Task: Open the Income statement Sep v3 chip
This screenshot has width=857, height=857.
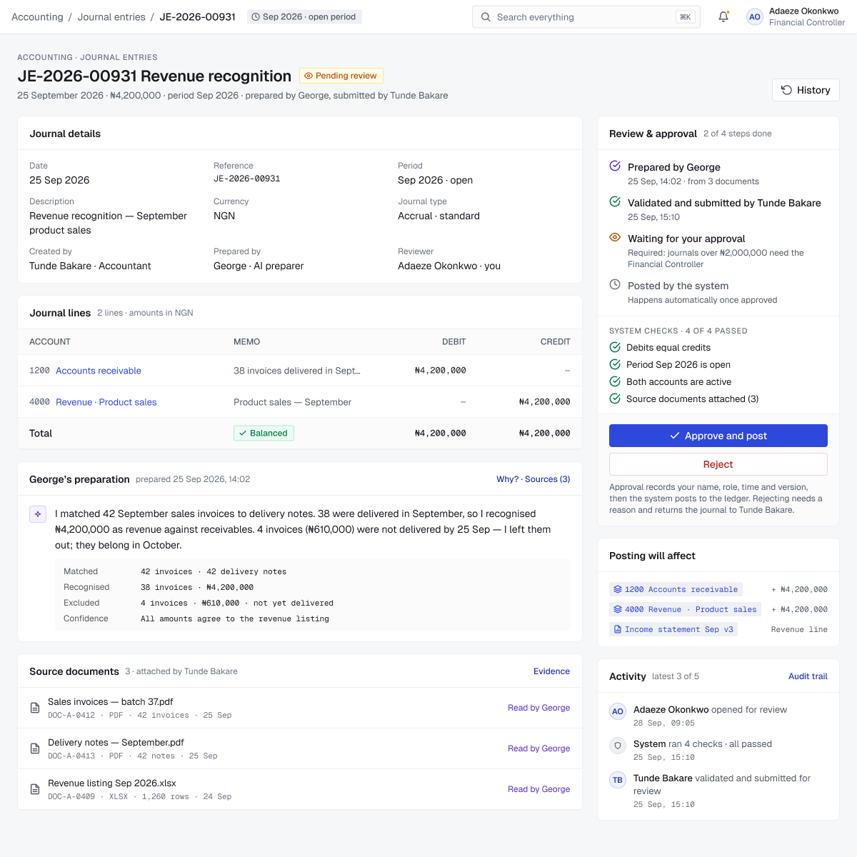Action: (x=673, y=629)
